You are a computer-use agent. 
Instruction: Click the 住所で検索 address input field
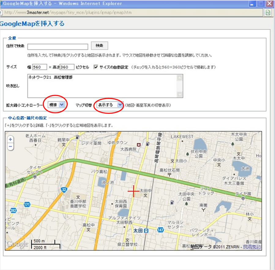click(58, 47)
